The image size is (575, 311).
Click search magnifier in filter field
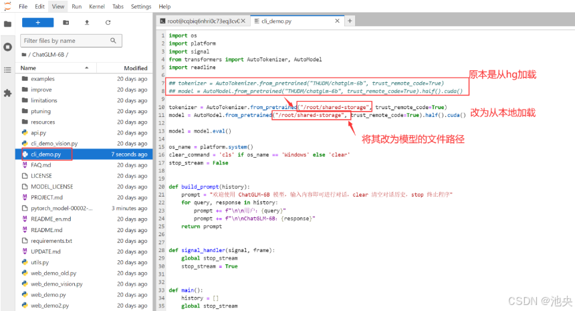click(x=113, y=41)
